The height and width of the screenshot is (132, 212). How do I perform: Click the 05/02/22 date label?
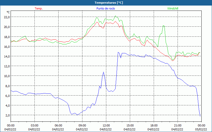coord(201,129)
